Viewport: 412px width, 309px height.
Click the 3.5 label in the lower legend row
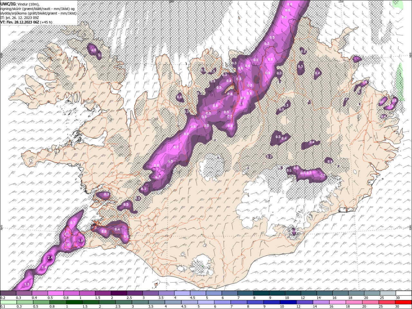coord(150,306)
